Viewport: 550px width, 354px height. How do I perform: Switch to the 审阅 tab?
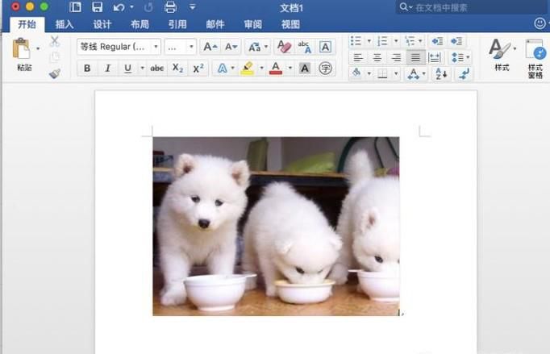pos(252,24)
